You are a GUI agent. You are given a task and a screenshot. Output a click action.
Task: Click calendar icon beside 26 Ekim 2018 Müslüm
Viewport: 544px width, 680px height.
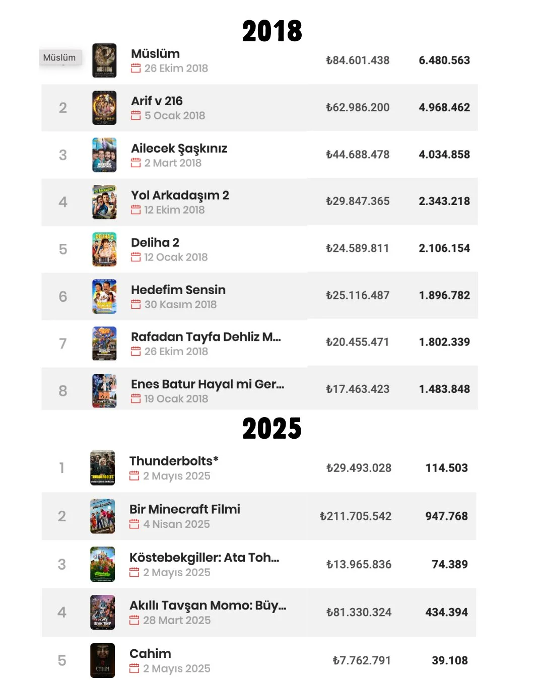136,68
